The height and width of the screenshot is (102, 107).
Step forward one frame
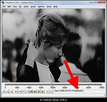click(24, 91)
